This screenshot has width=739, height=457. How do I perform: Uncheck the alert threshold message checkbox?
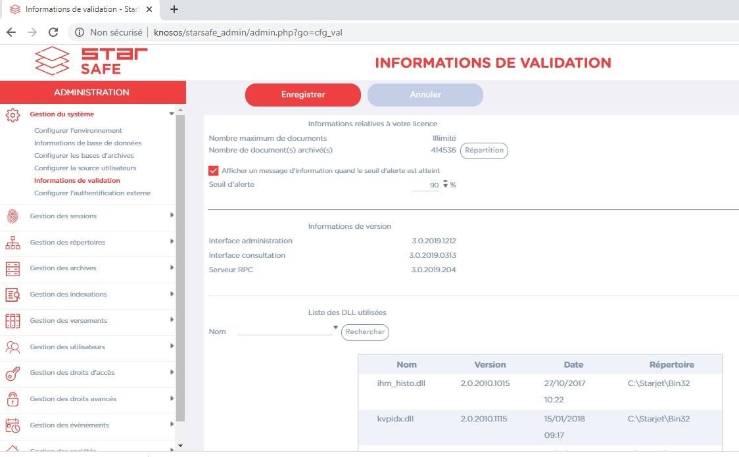213,171
